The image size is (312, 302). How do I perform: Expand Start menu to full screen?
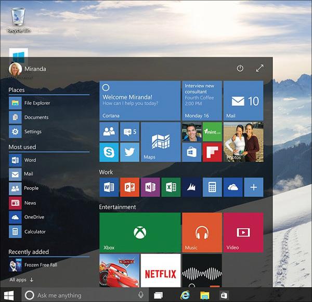pos(260,68)
